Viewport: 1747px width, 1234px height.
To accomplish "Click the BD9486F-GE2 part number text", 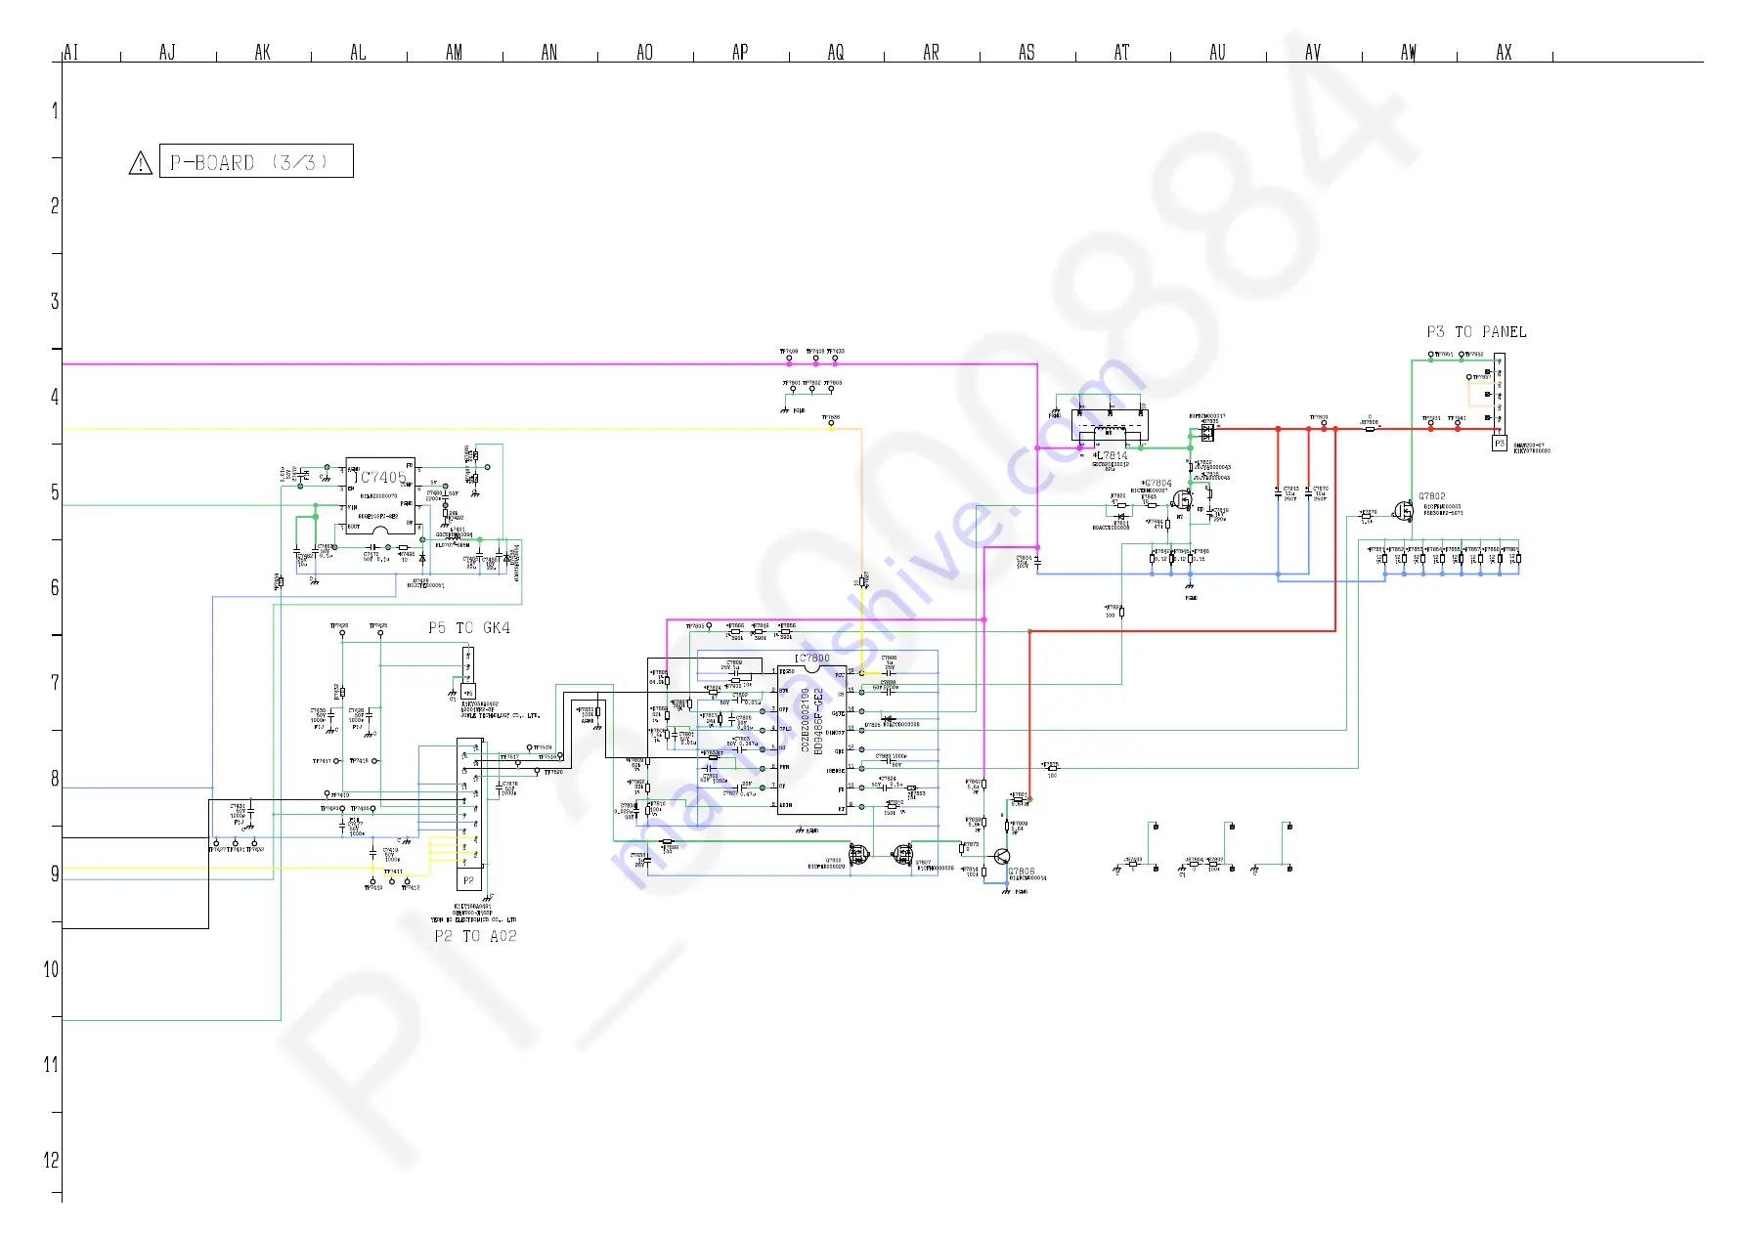I will click(819, 721).
